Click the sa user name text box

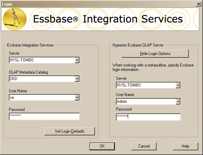[x=42, y=97]
